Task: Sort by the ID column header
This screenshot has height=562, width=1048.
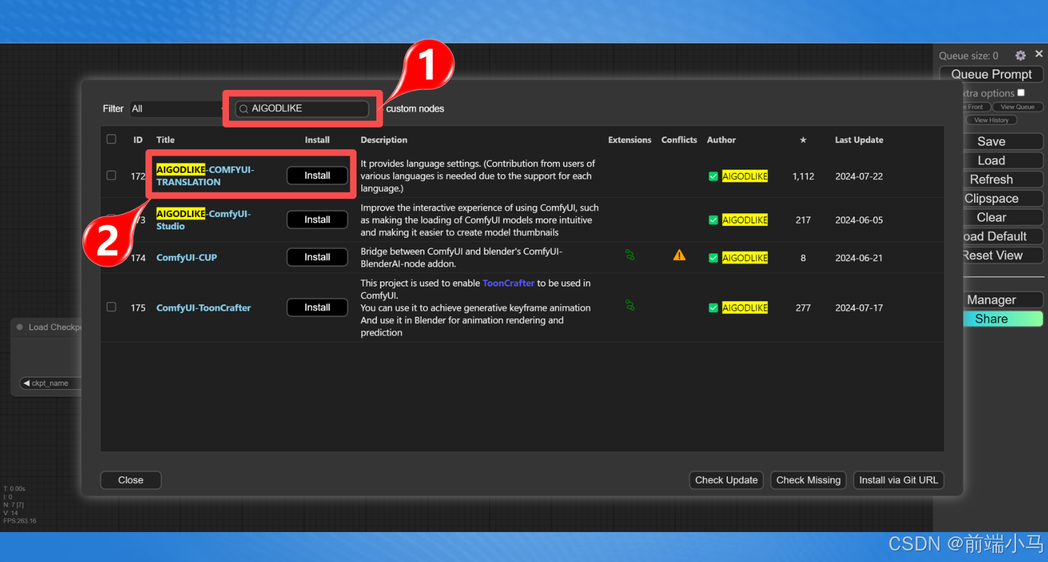Action: click(138, 140)
